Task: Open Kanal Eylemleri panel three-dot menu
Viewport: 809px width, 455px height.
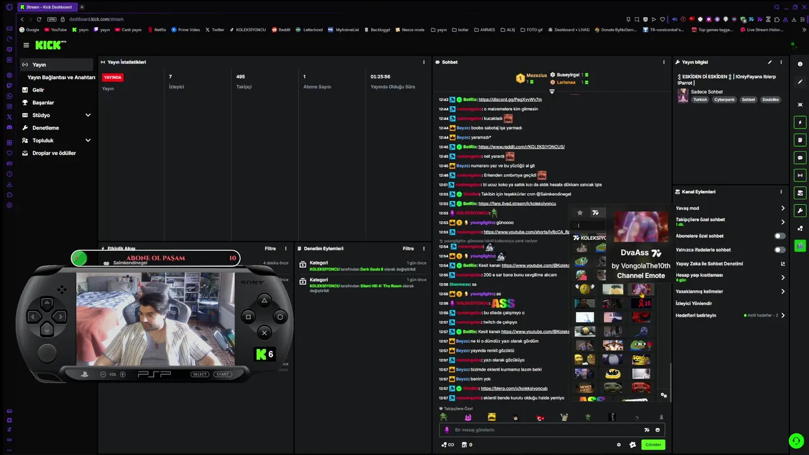Action: [781, 191]
